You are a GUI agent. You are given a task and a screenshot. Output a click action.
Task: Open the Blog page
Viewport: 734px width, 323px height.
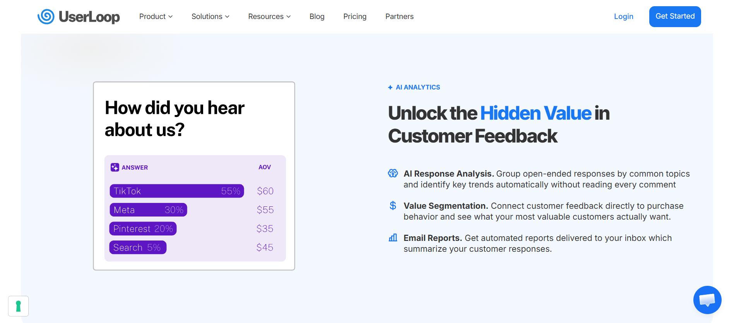click(x=317, y=16)
